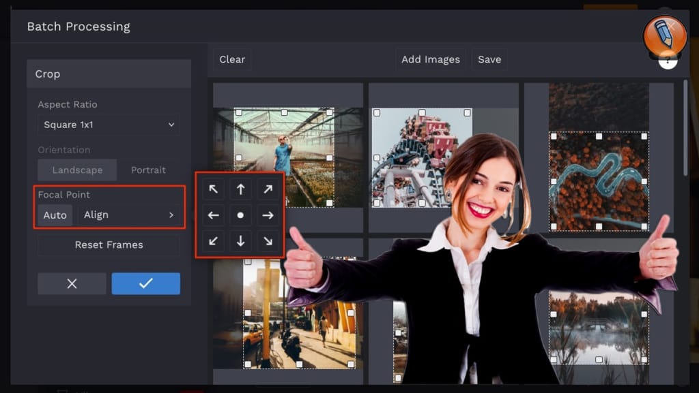This screenshot has height=393, width=699.
Task: Save the batch processed images
Action: pos(489,59)
